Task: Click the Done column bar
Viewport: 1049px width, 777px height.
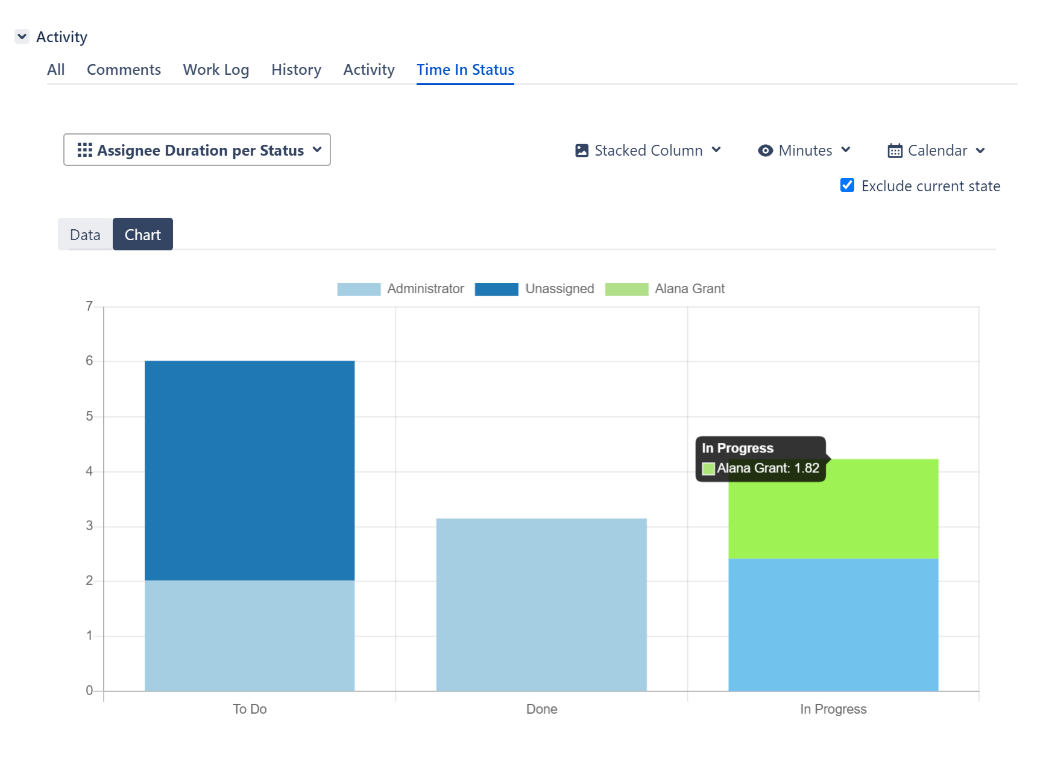Action: point(541,604)
